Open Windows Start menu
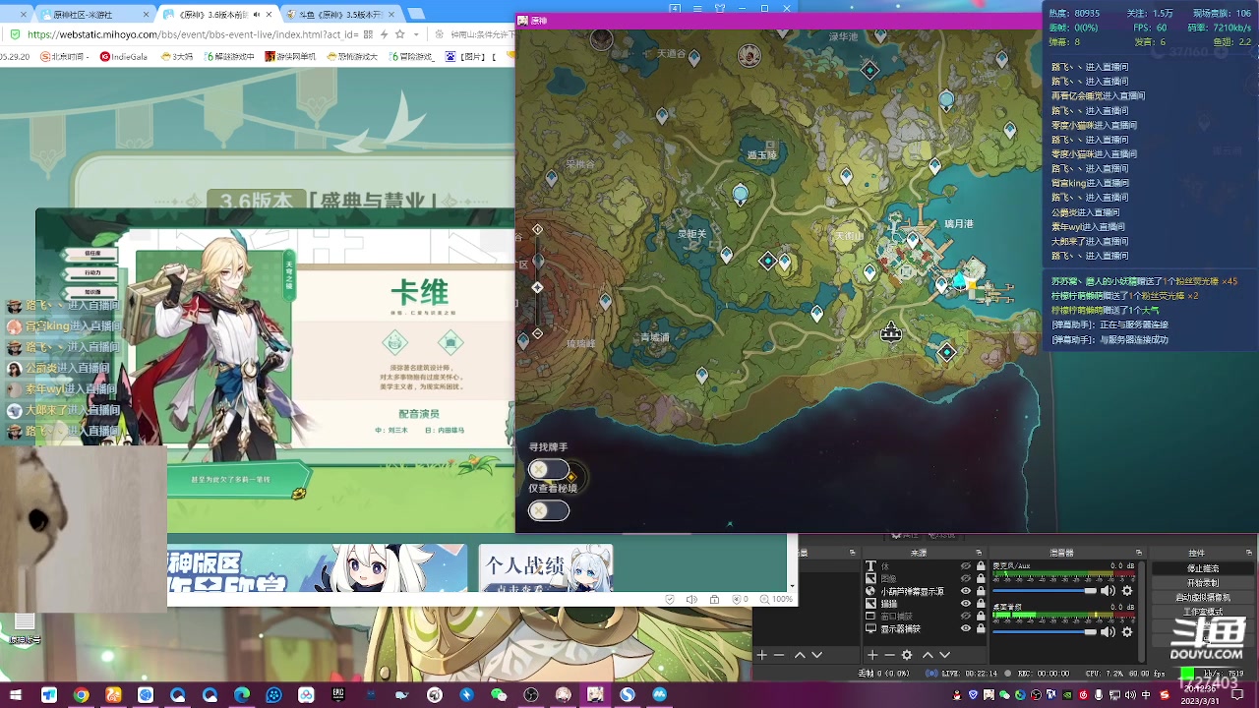The width and height of the screenshot is (1259, 708). [x=15, y=695]
